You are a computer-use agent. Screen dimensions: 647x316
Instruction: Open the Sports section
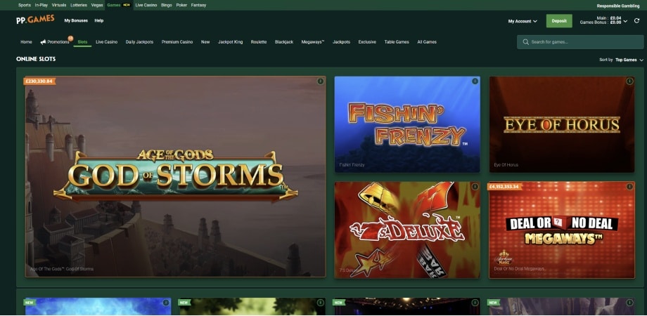[25, 6]
